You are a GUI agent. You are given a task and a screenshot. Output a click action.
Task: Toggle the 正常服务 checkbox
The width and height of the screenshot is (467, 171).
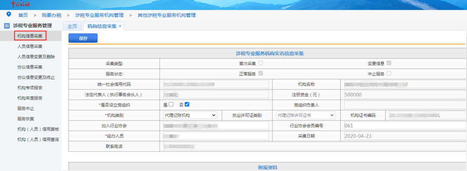tap(261, 74)
